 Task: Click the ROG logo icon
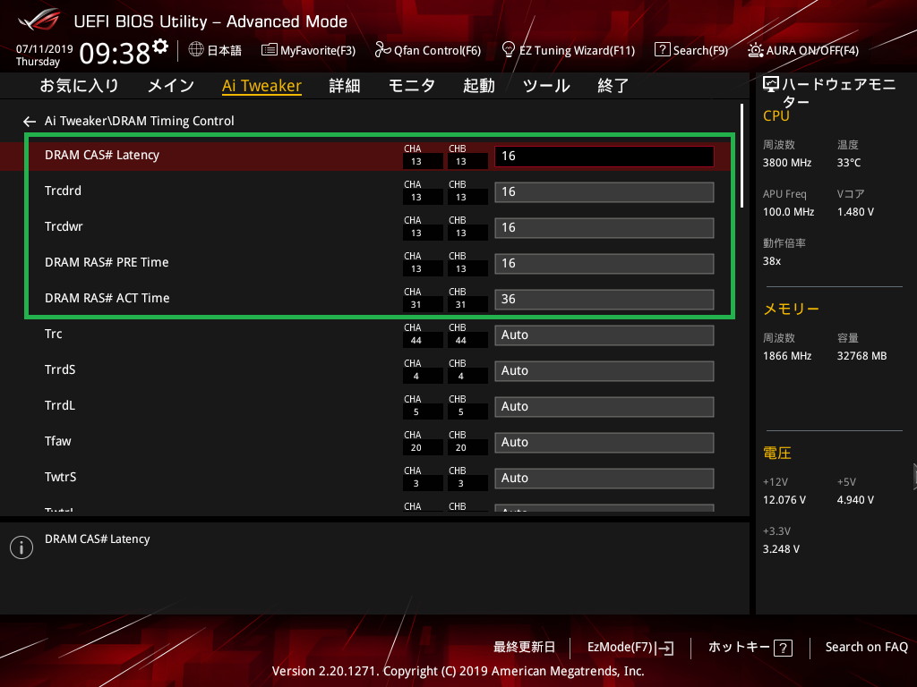pyautogui.click(x=39, y=20)
